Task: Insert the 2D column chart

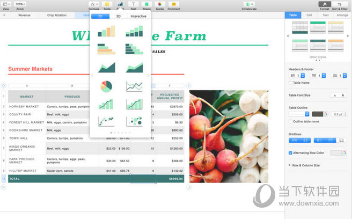Action: coord(106,31)
